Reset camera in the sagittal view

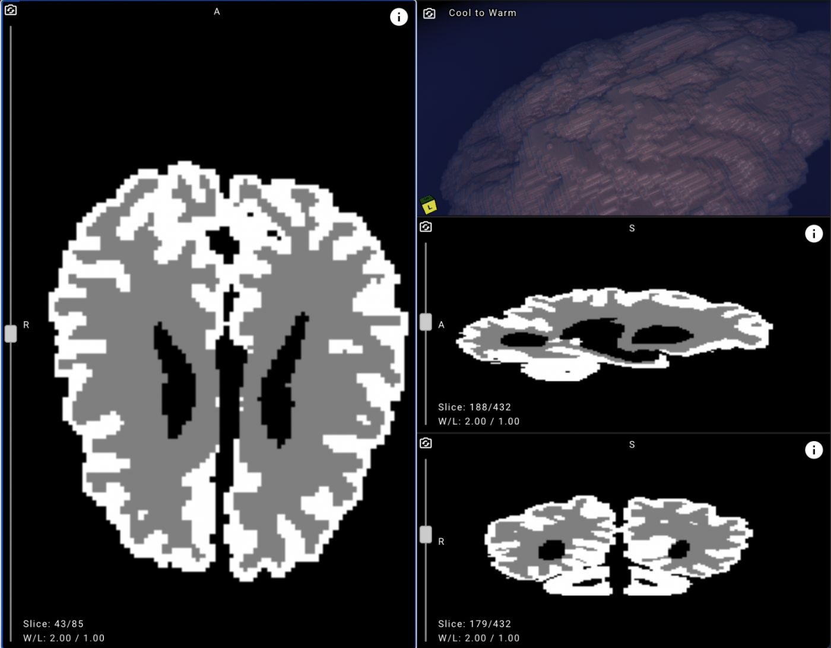[x=426, y=227]
